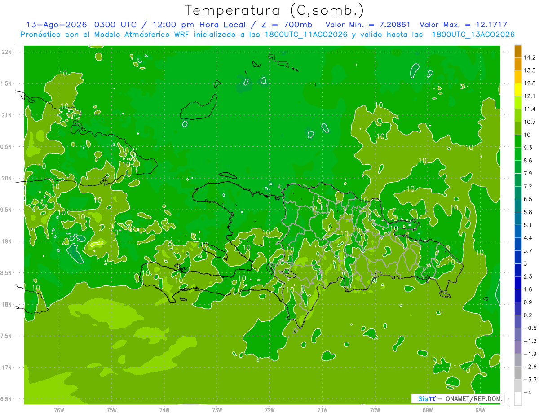539x416 pixels.
Task: Click the colorbar label '2.3'
Action: click(x=528, y=276)
